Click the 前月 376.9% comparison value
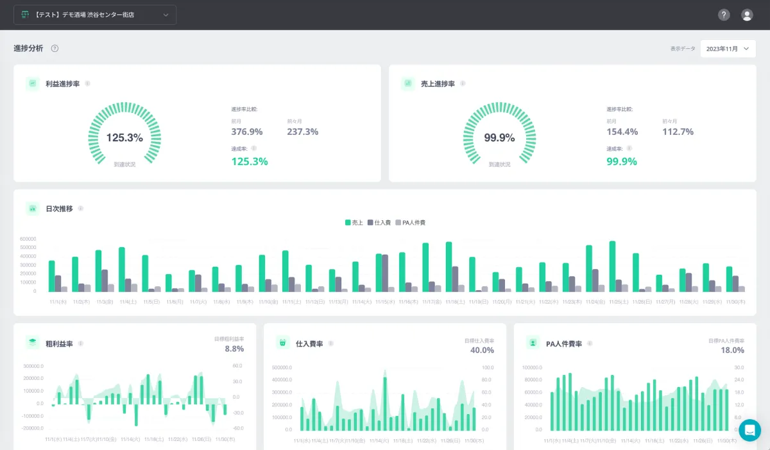Image resolution: width=770 pixels, height=450 pixels. 246,132
